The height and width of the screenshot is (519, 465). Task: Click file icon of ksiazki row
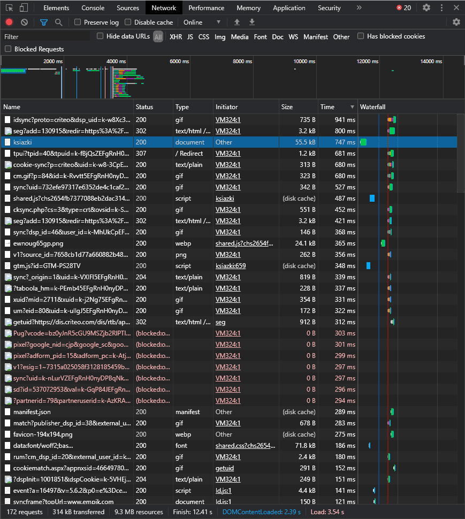click(x=7, y=142)
